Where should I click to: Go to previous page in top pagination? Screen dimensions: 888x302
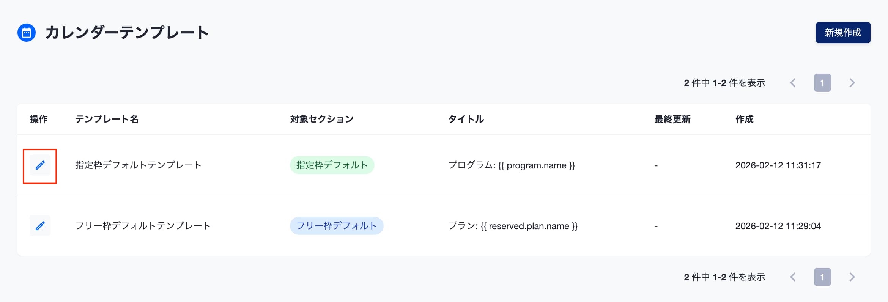pos(793,83)
